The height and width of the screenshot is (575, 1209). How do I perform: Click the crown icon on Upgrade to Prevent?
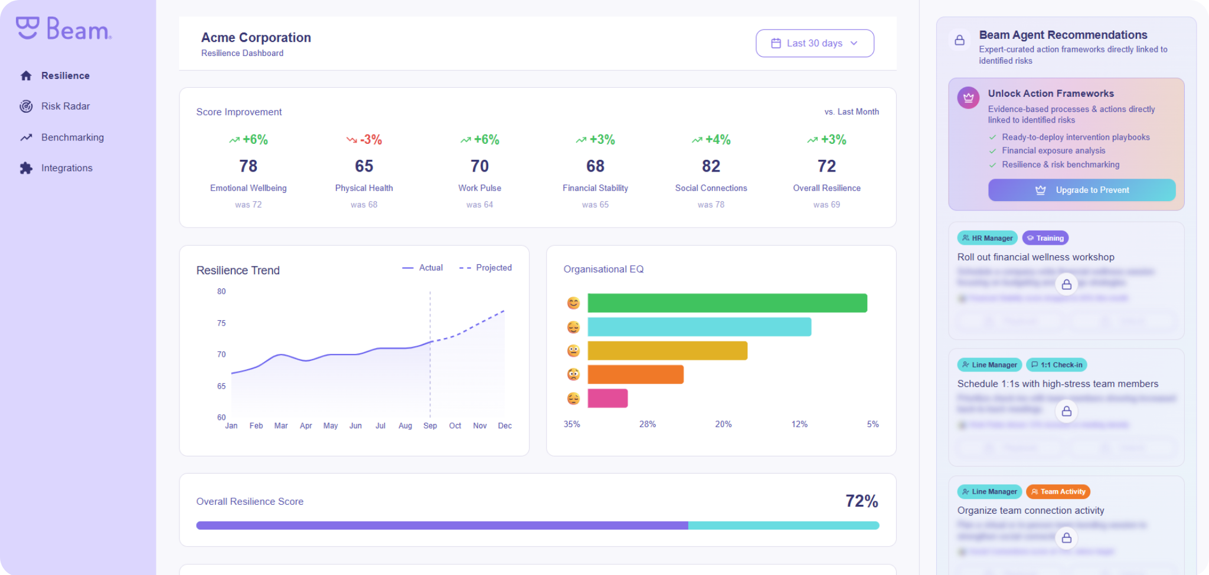1041,190
